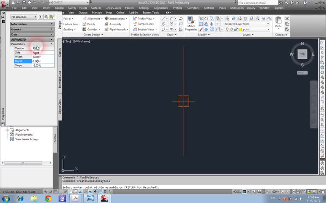The height and width of the screenshot is (203, 326).
Task: Toggle the MODEL space button in status bar
Action: click(x=236, y=192)
